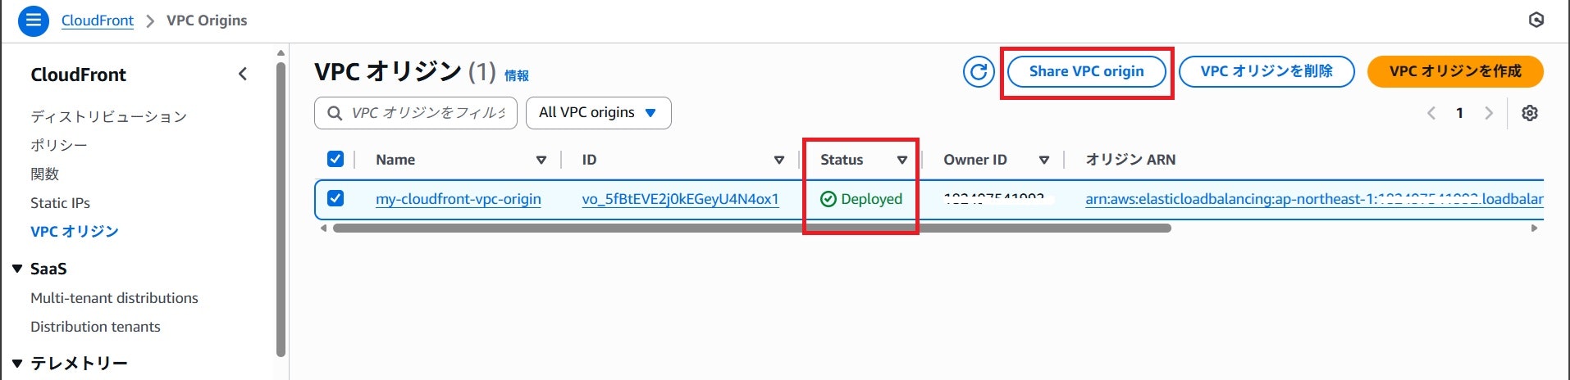
Task: Open table preferences gear icon
Action: 1530,113
